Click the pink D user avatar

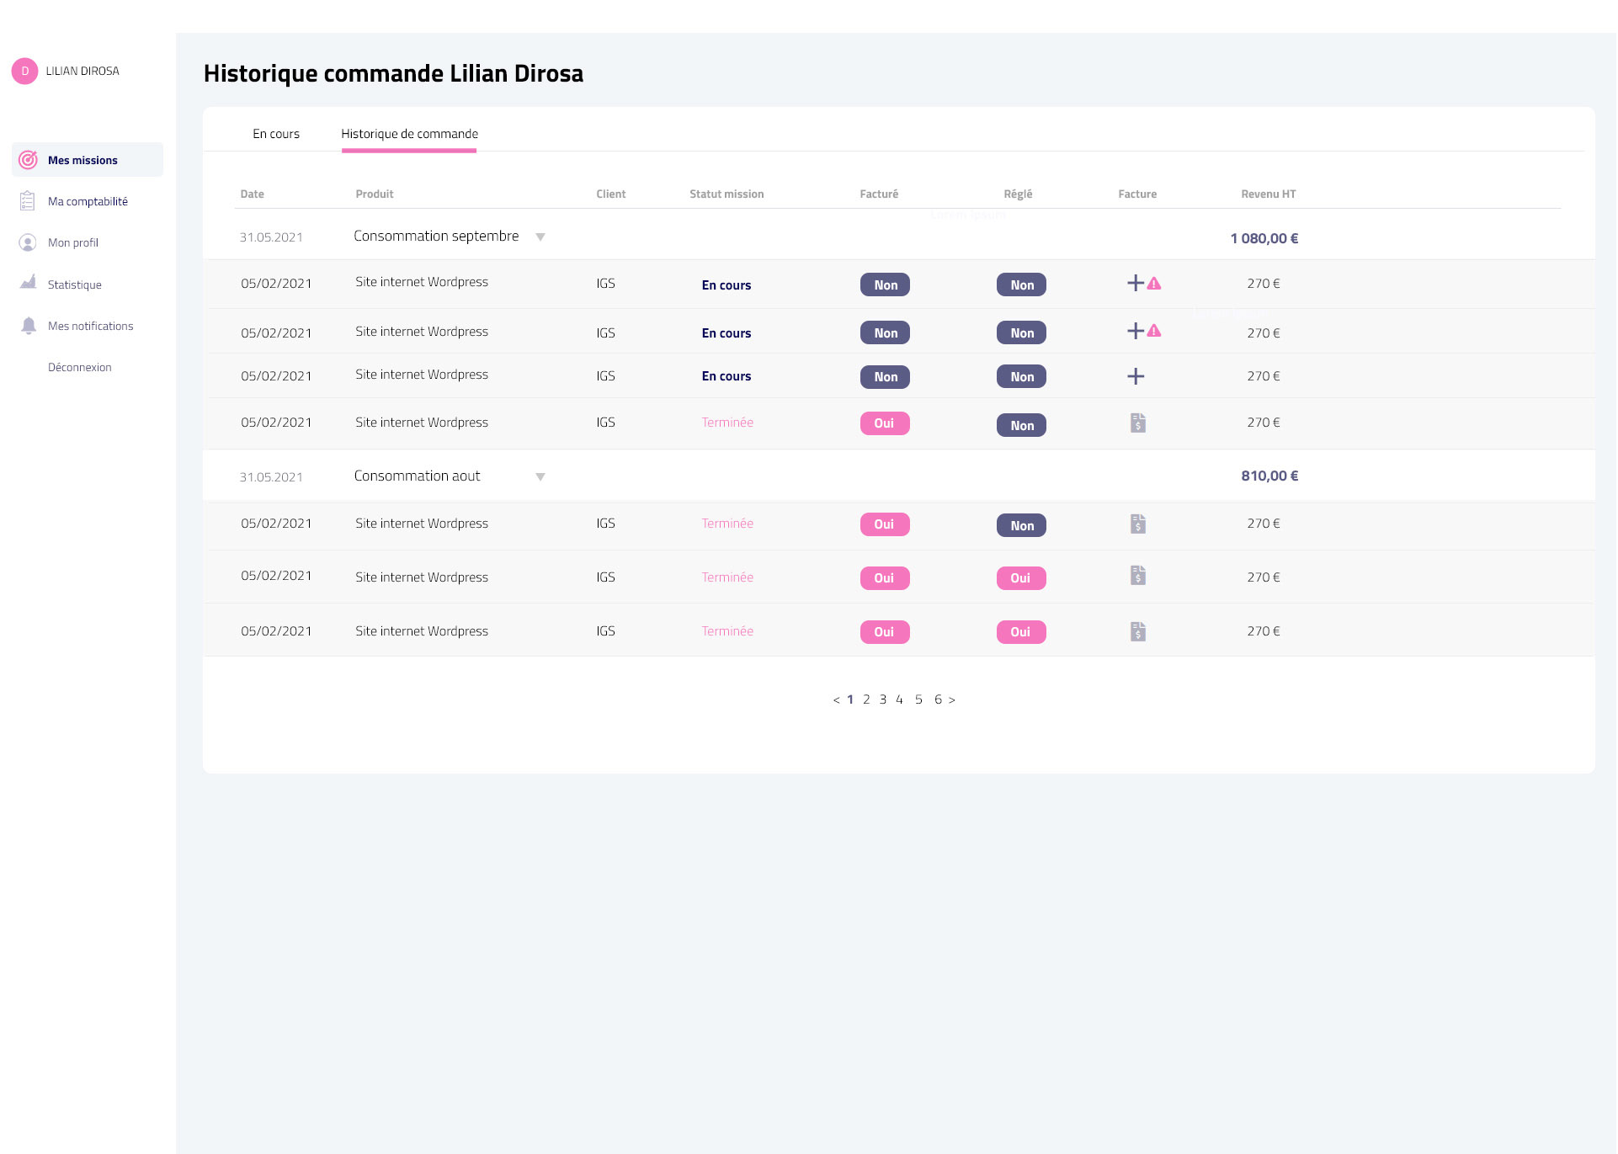tap(24, 71)
